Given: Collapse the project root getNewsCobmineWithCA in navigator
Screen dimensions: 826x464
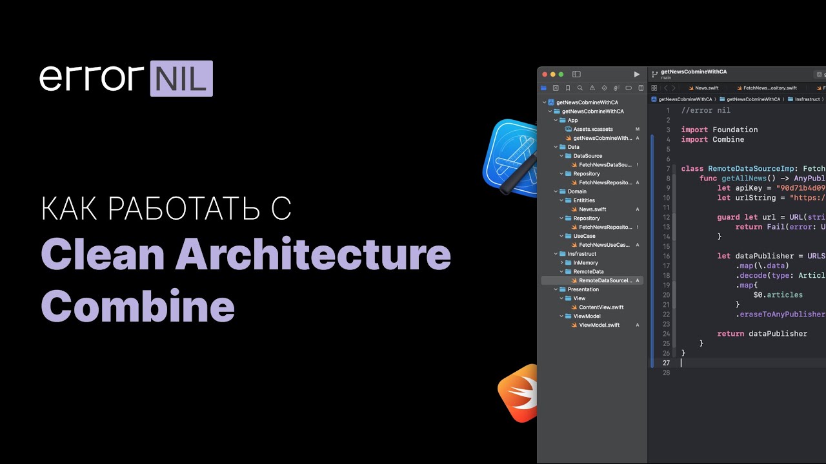Looking at the screenshot, I should [545, 102].
